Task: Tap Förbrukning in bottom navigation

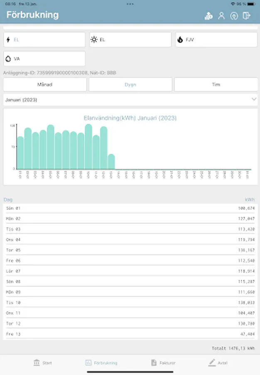Action: pyautogui.click(x=101, y=363)
